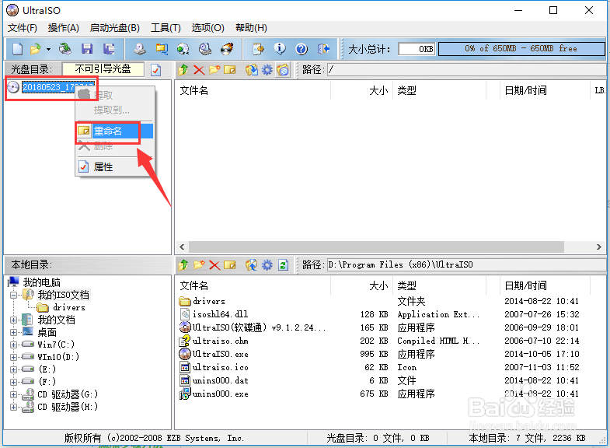The width and height of the screenshot is (610, 448).
Task: Expand the 桌面 tree node
Action: [13, 332]
